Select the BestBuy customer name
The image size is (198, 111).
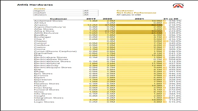pos(41,35)
